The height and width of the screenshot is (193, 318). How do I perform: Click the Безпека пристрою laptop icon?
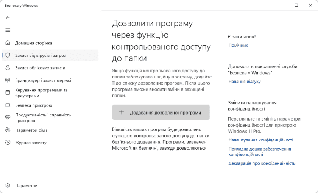(8, 105)
